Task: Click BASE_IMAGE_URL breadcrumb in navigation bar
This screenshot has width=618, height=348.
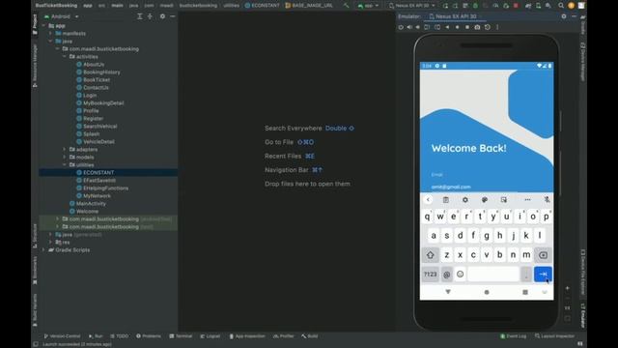Action: click(309, 6)
